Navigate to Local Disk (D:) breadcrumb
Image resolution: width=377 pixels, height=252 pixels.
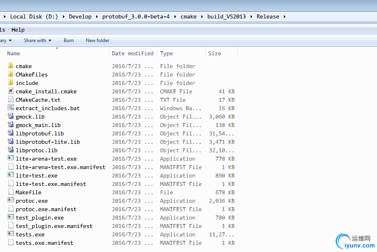34,16
